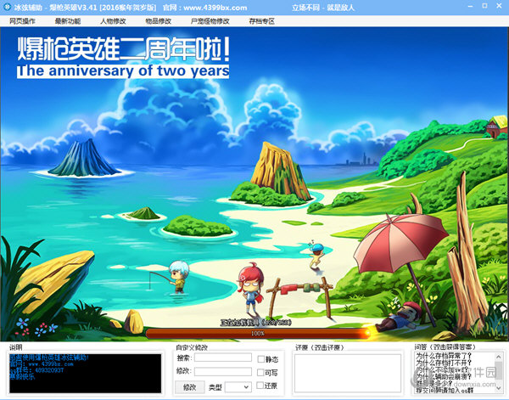Click the 冰弦辅助 app icon in title bar
Screen dimensions: 509x400
click(x=7, y=7)
